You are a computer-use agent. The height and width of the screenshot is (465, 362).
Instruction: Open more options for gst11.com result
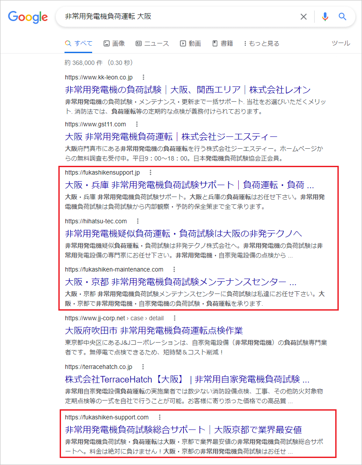pyautogui.click(x=137, y=124)
